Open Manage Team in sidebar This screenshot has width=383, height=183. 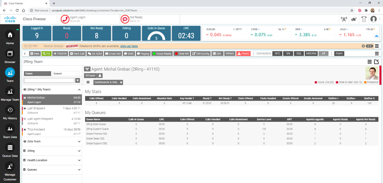pyautogui.click(x=10, y=91)
